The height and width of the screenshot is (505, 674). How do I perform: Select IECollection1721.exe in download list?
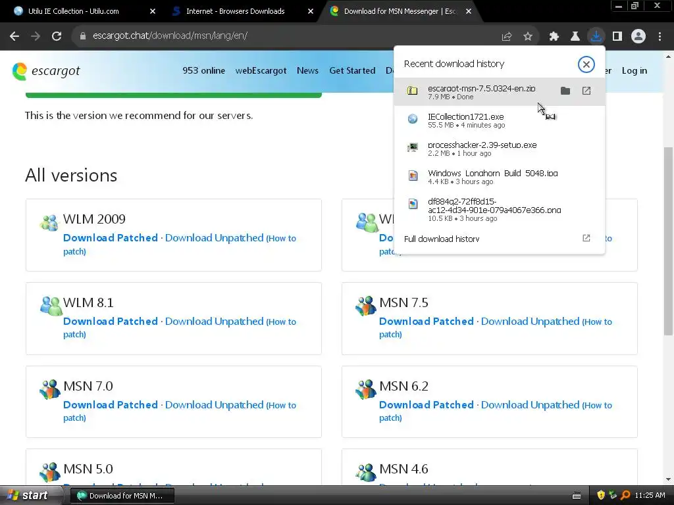point(500,120)
